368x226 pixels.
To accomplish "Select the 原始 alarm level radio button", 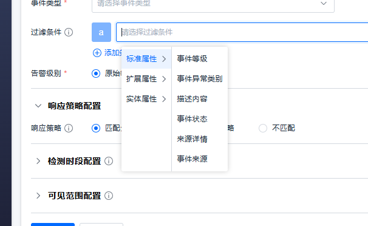I will [x=96, y=74].
